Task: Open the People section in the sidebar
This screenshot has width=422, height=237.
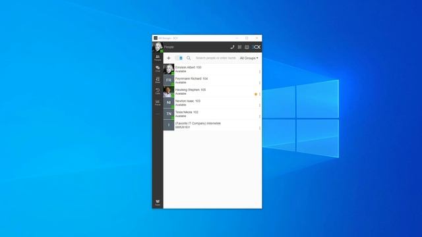Action: pyautogui.click(x=158, y=58)
